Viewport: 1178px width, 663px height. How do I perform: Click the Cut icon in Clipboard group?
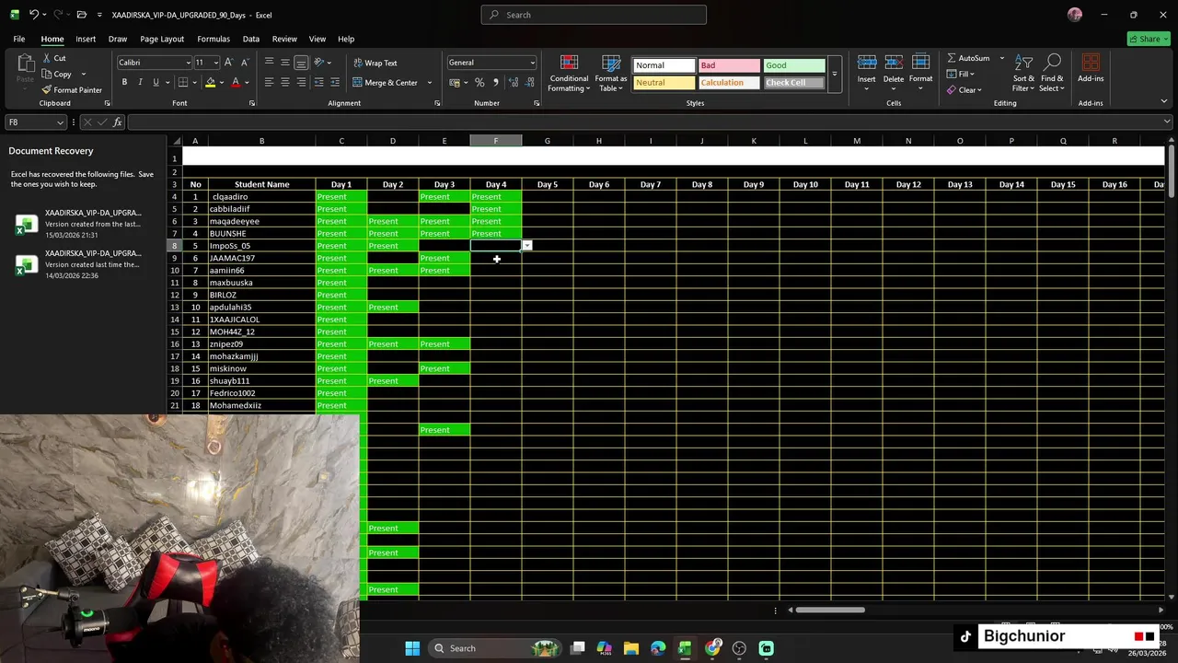[47, 58]
